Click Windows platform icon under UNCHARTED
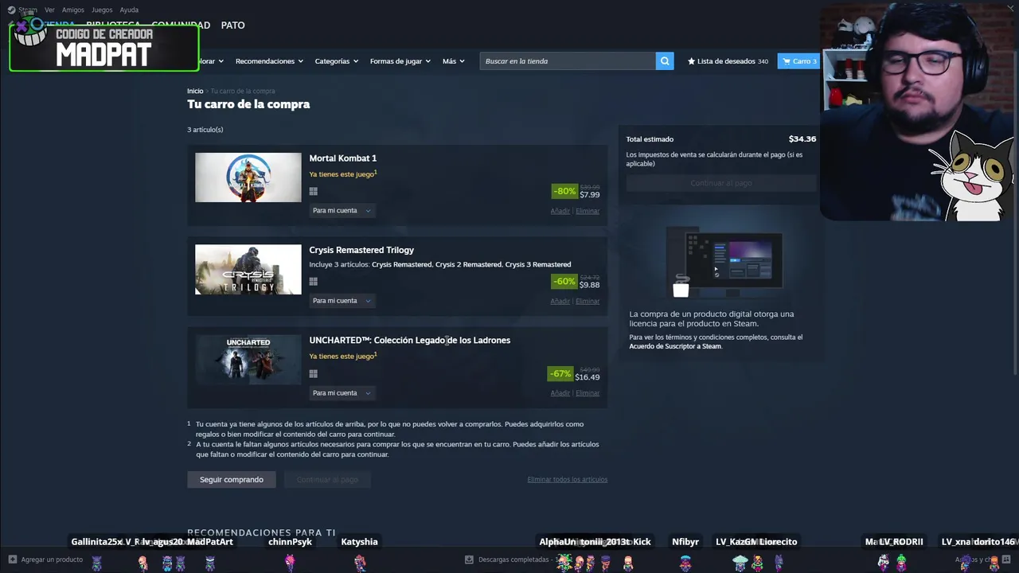Screen dimensions: 1019x573 tap(314, 373)
